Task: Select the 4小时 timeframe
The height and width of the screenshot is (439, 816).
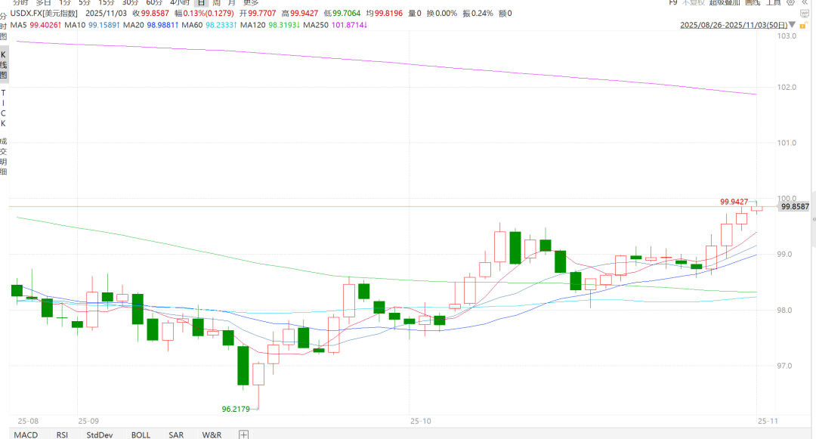Action: click(180, 2)
